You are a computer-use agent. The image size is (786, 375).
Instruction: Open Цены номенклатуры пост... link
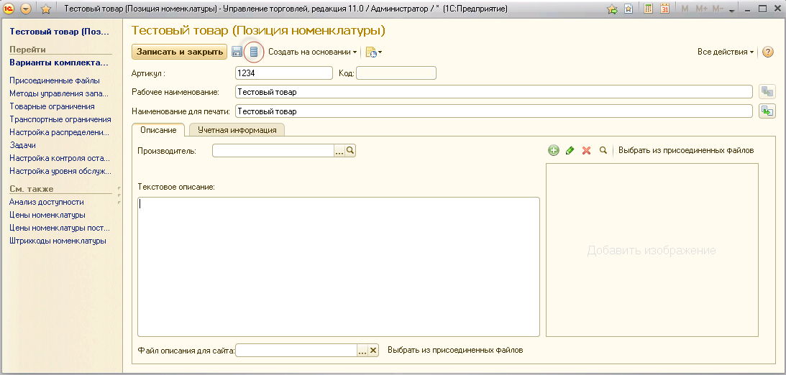[59, 228]
